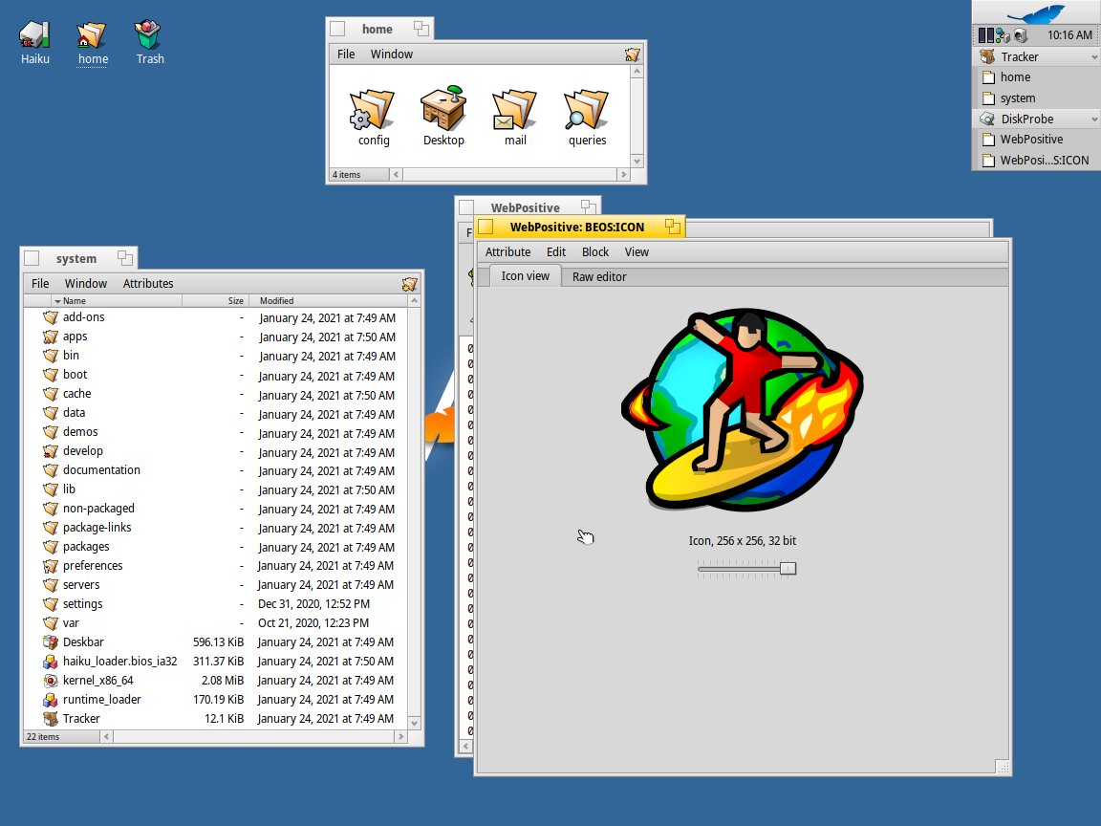Click the Tracker icon in Deskbar
This screenshot has width=1101, height=826.
988,56
